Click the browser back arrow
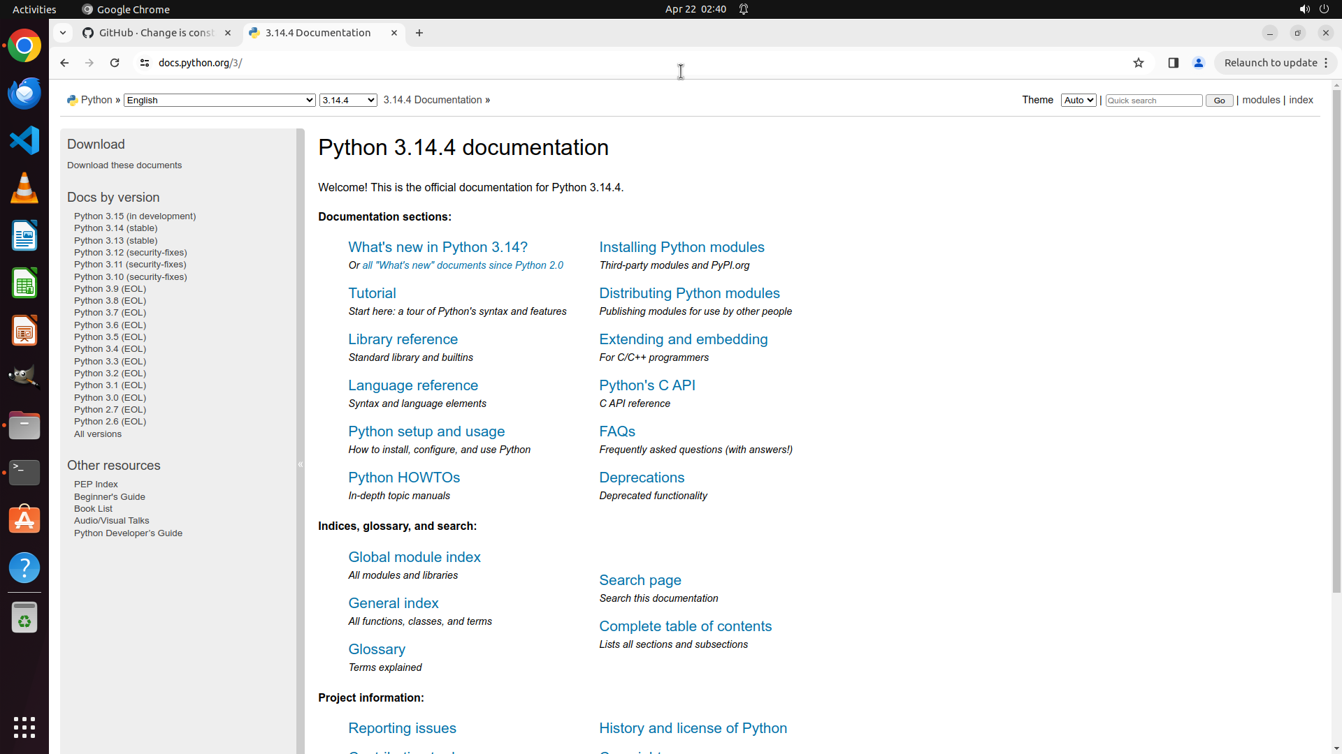The image size is (1342, 754). tap(64, 63)
